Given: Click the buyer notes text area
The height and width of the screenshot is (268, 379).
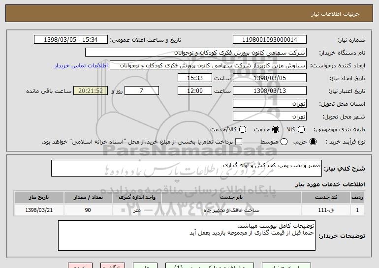Looking at the screenshot, I should [187, 236].
